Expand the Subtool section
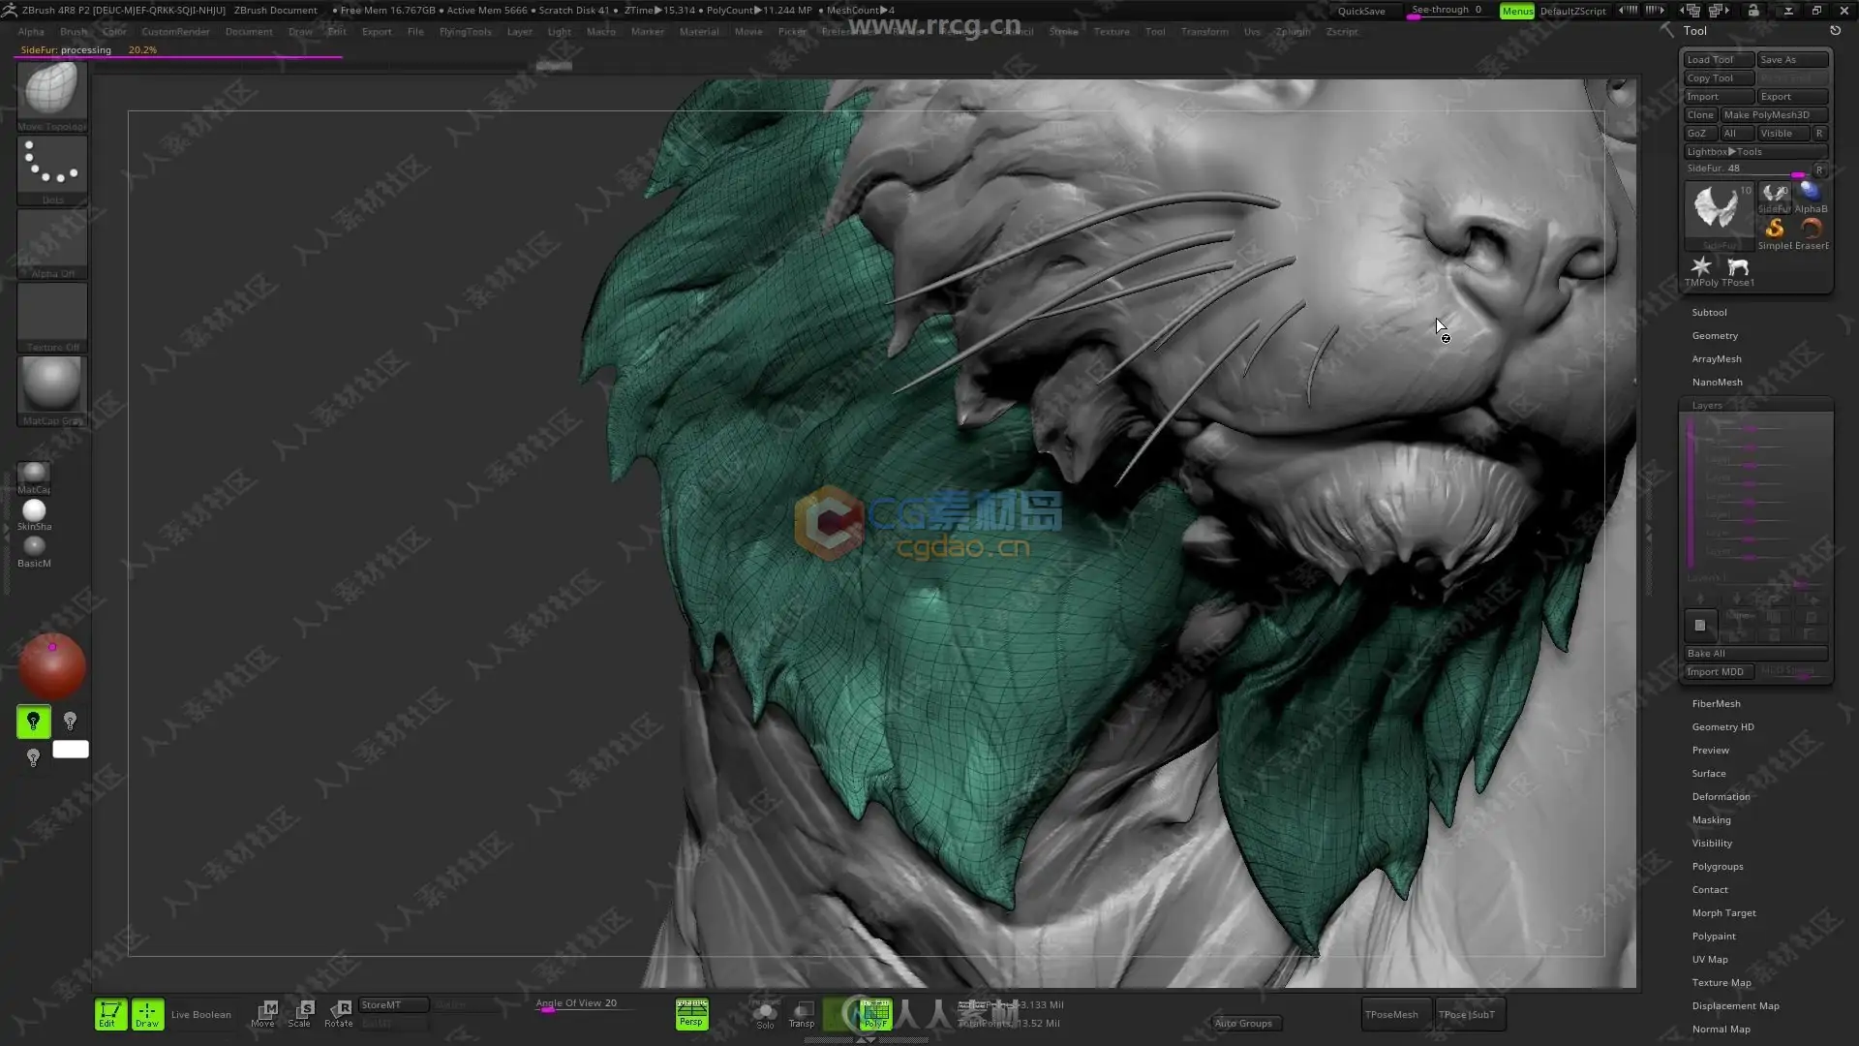The image size is (1859, 1046). point(1709,312)
